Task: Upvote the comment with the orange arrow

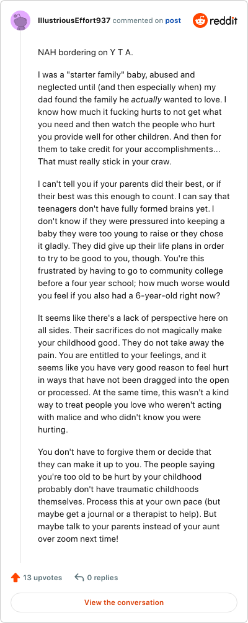Action: [x=15, y=578]
